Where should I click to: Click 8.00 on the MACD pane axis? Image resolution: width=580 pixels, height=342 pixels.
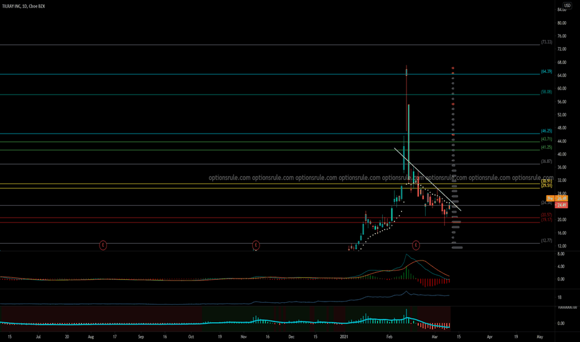(x=561, y=254)
